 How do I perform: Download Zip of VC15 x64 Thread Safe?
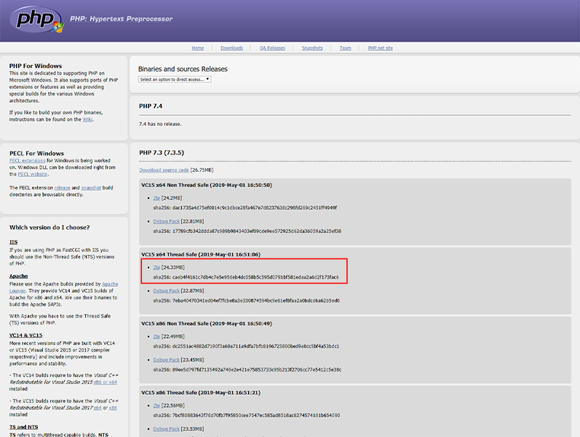[156, 267]
